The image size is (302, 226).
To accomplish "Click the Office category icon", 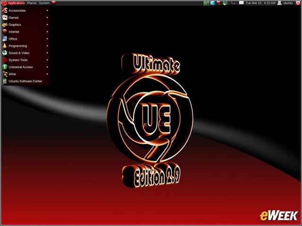I will [5, 39].
